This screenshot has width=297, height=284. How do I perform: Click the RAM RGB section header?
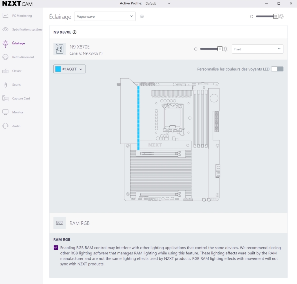click(x=169, y=223)
